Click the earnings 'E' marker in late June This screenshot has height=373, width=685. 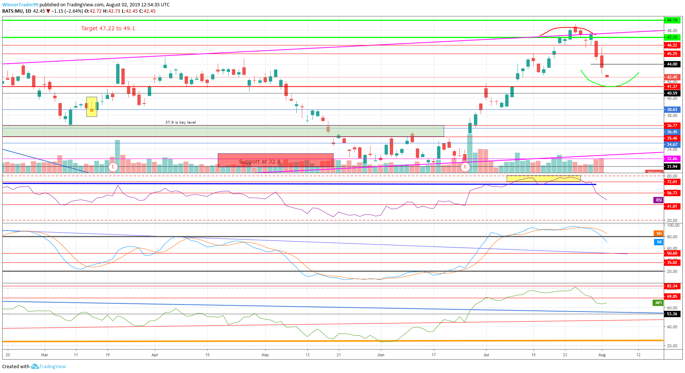tap(465, 167)
